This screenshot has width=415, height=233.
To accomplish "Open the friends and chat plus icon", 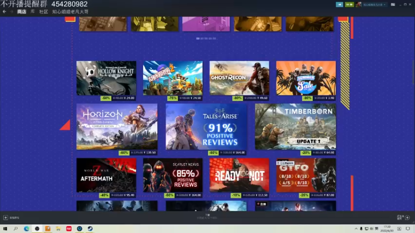I will point(407,217).
